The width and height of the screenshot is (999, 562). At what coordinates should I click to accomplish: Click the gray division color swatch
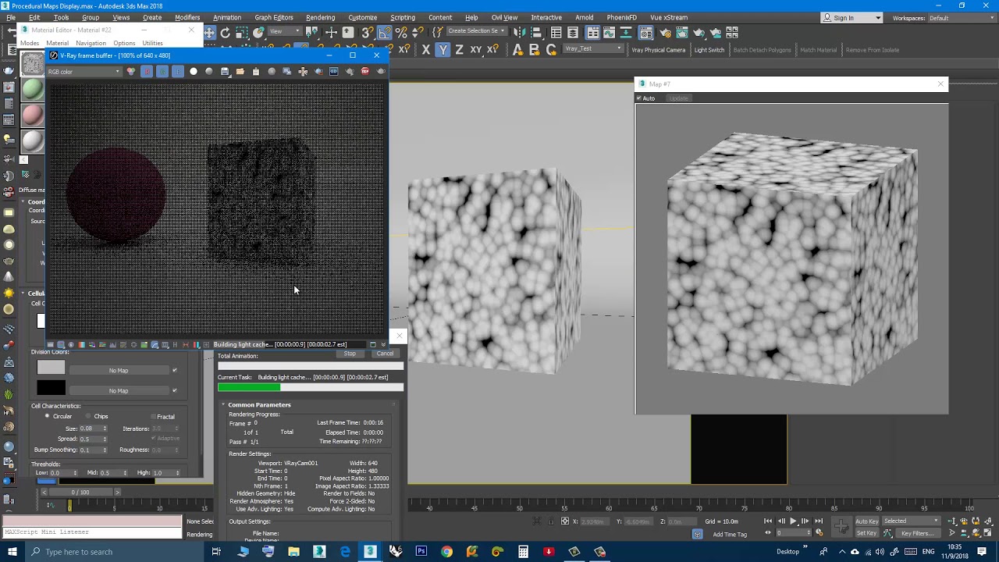point(51,367)
